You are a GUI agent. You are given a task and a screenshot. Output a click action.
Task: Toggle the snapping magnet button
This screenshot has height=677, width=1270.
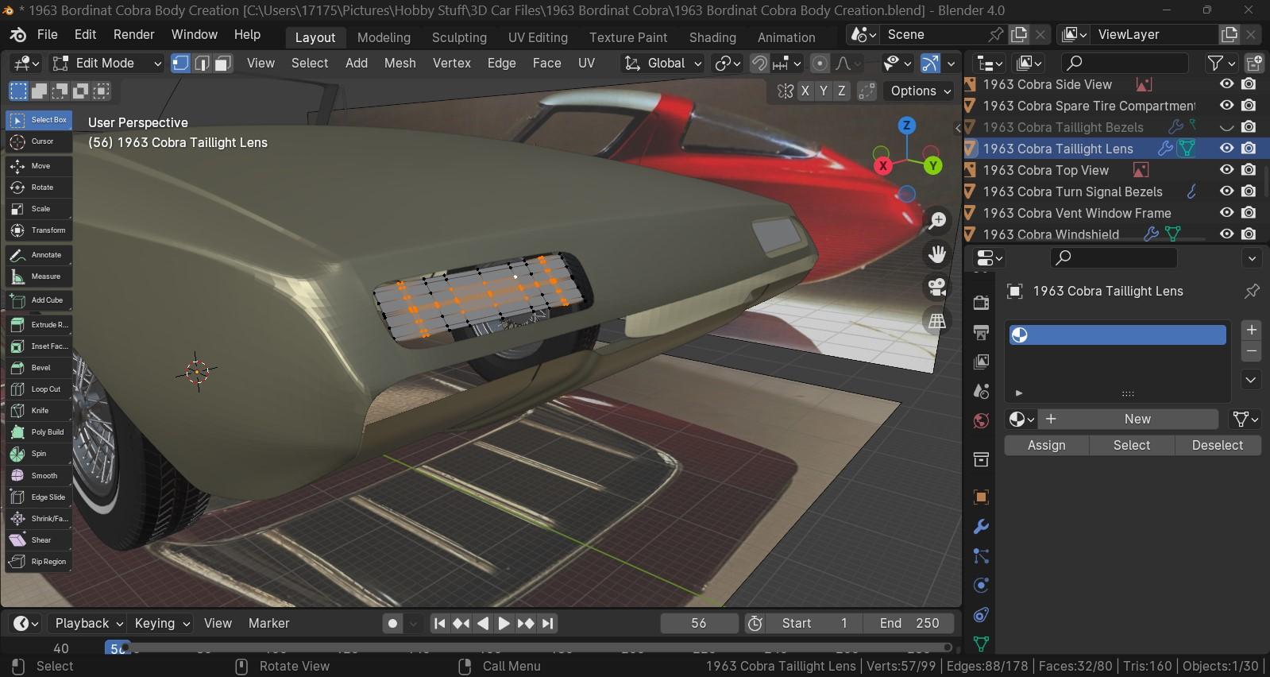pyautogui.click(x=760, y=63)
